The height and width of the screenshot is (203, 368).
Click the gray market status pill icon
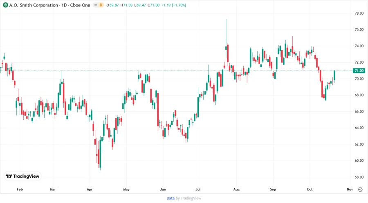(96, 5)
